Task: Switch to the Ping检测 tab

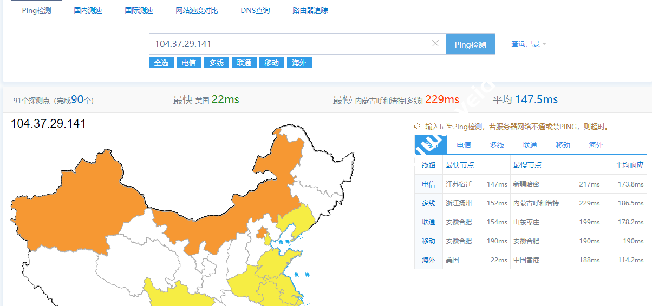Action: pyautogui.click(x=37, y=10)
